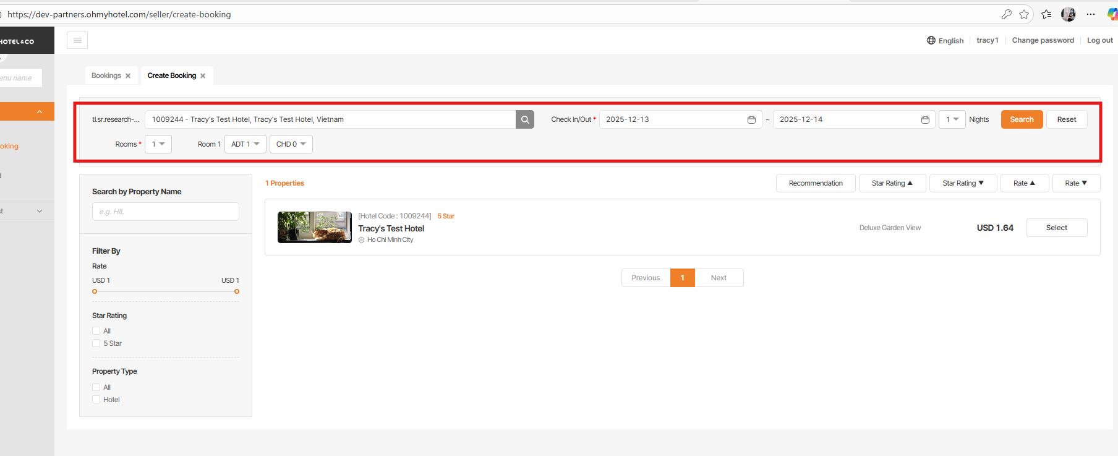Screen dimensions: 1118x456
Task: Switch to the Bookings tab
Action: [106, 75]
